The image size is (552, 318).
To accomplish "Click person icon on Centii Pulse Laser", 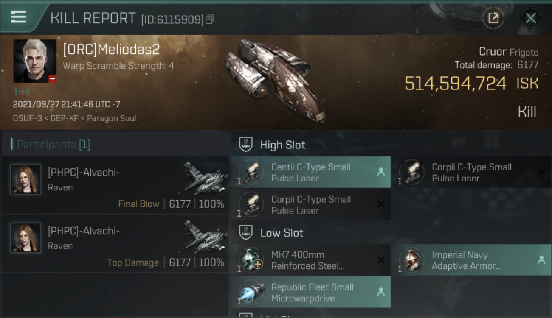I will coord(381,172).
